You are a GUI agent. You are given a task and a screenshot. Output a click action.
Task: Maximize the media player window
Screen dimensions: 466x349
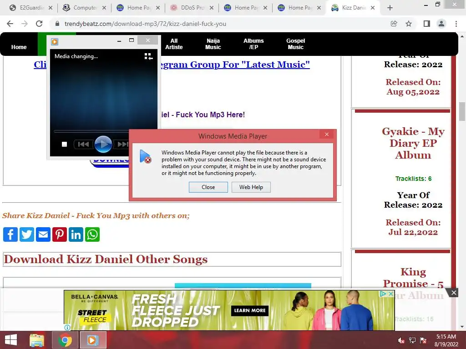click(132, 40)
